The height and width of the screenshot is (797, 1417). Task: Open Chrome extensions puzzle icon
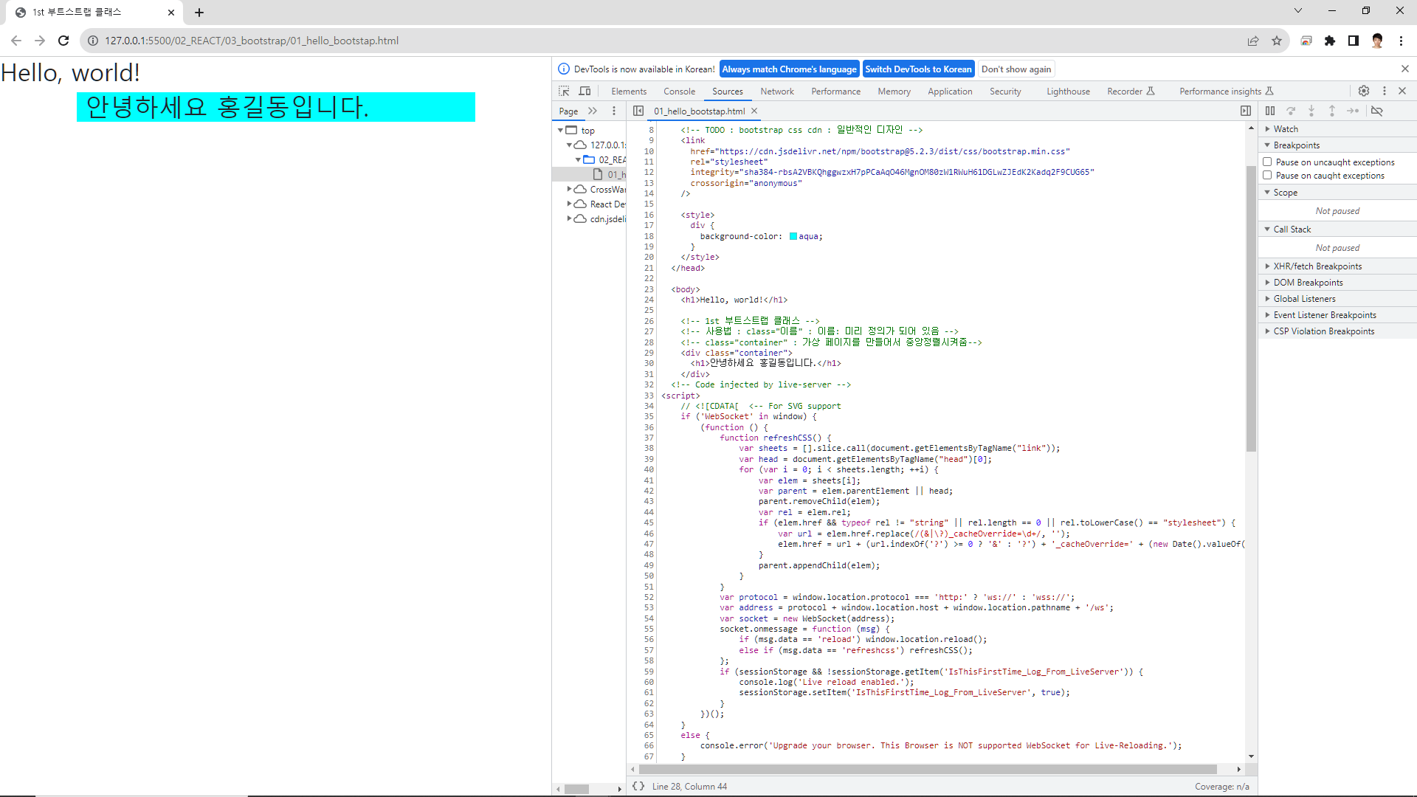1330,41
